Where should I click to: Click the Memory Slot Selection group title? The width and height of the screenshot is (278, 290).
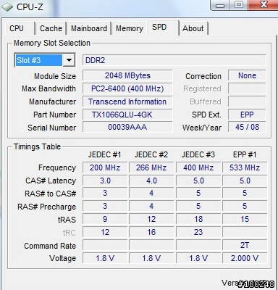tap(52, 43)
